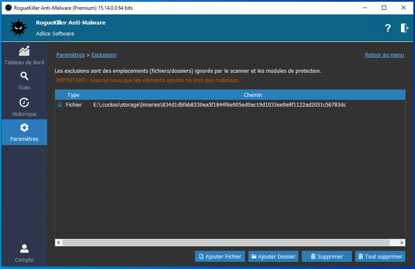Open the Tableau de Bord dashboard icon

click(x=24, y=51)
